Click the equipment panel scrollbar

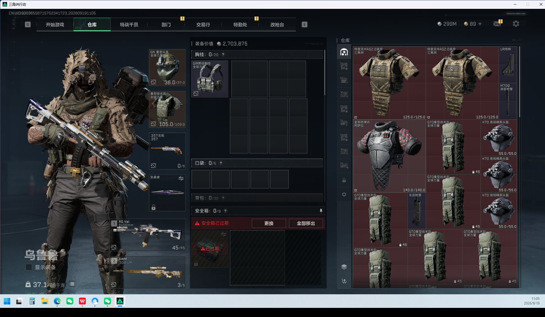(324, 73)
